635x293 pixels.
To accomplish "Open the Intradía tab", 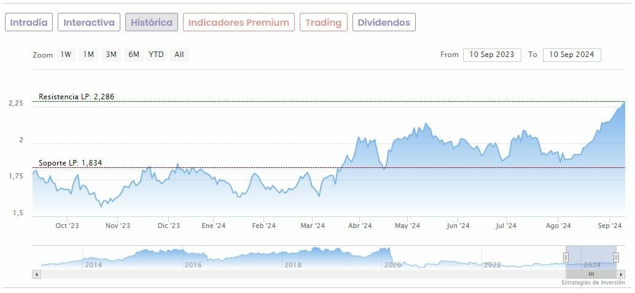I will [29, 23].
